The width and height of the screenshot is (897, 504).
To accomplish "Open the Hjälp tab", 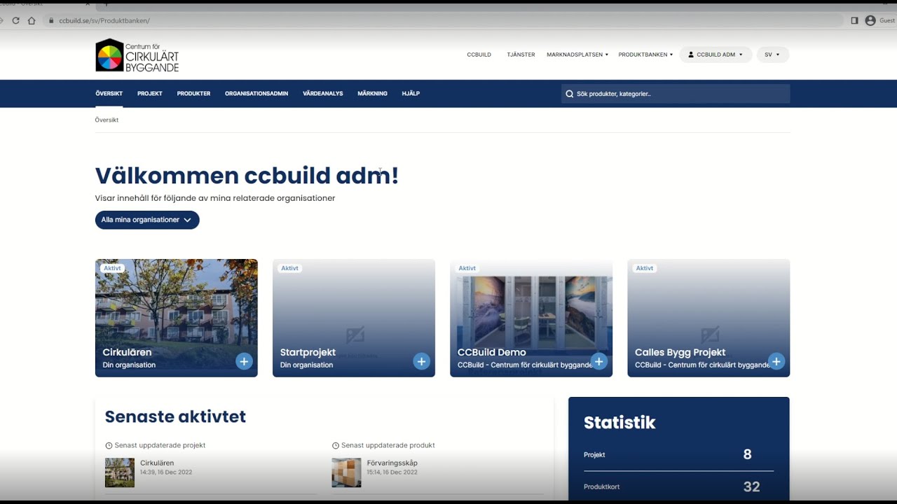I will coord(411,94).
